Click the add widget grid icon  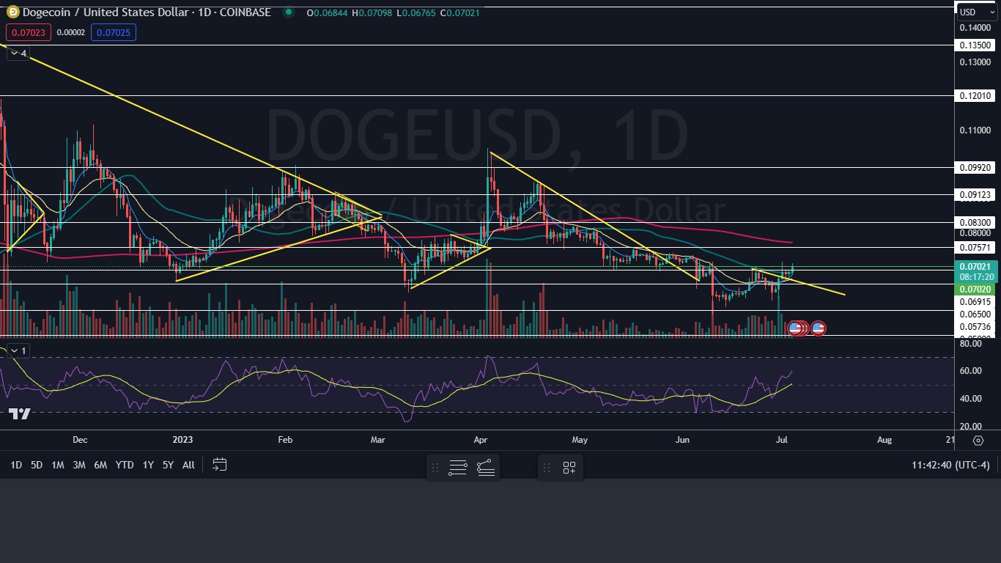(569, 468)
